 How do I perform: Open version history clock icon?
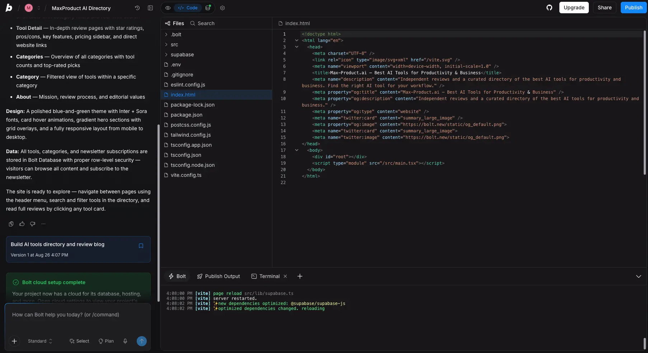tap(137, 8)
